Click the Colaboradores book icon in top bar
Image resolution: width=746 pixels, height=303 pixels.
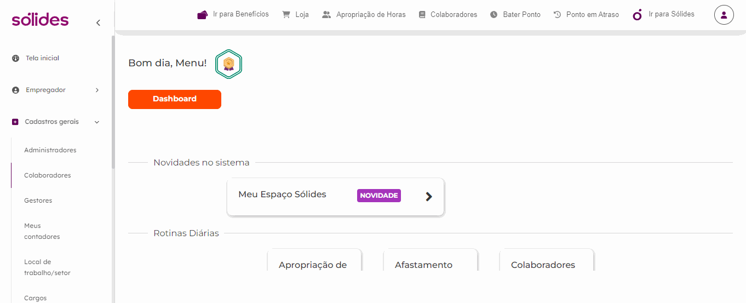pos(422,15)
